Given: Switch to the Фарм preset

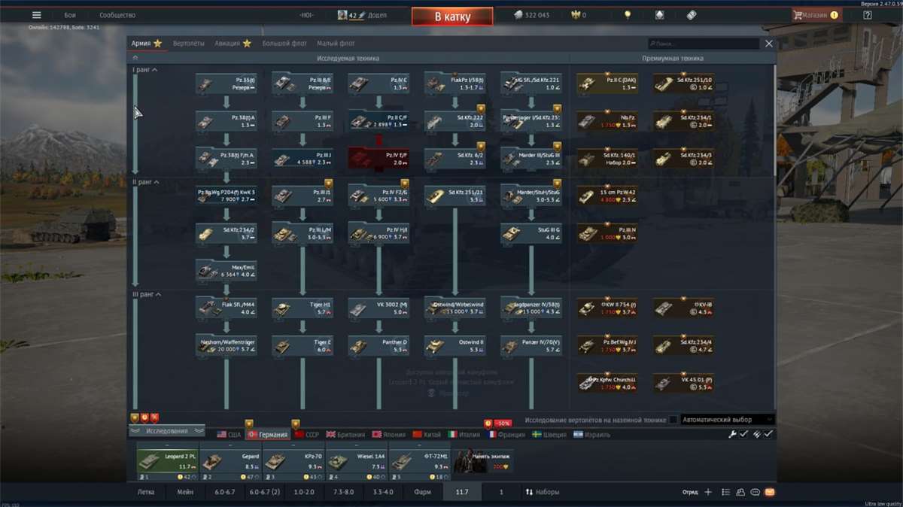Looking at the screenshot, I should (x=423, y=492).
